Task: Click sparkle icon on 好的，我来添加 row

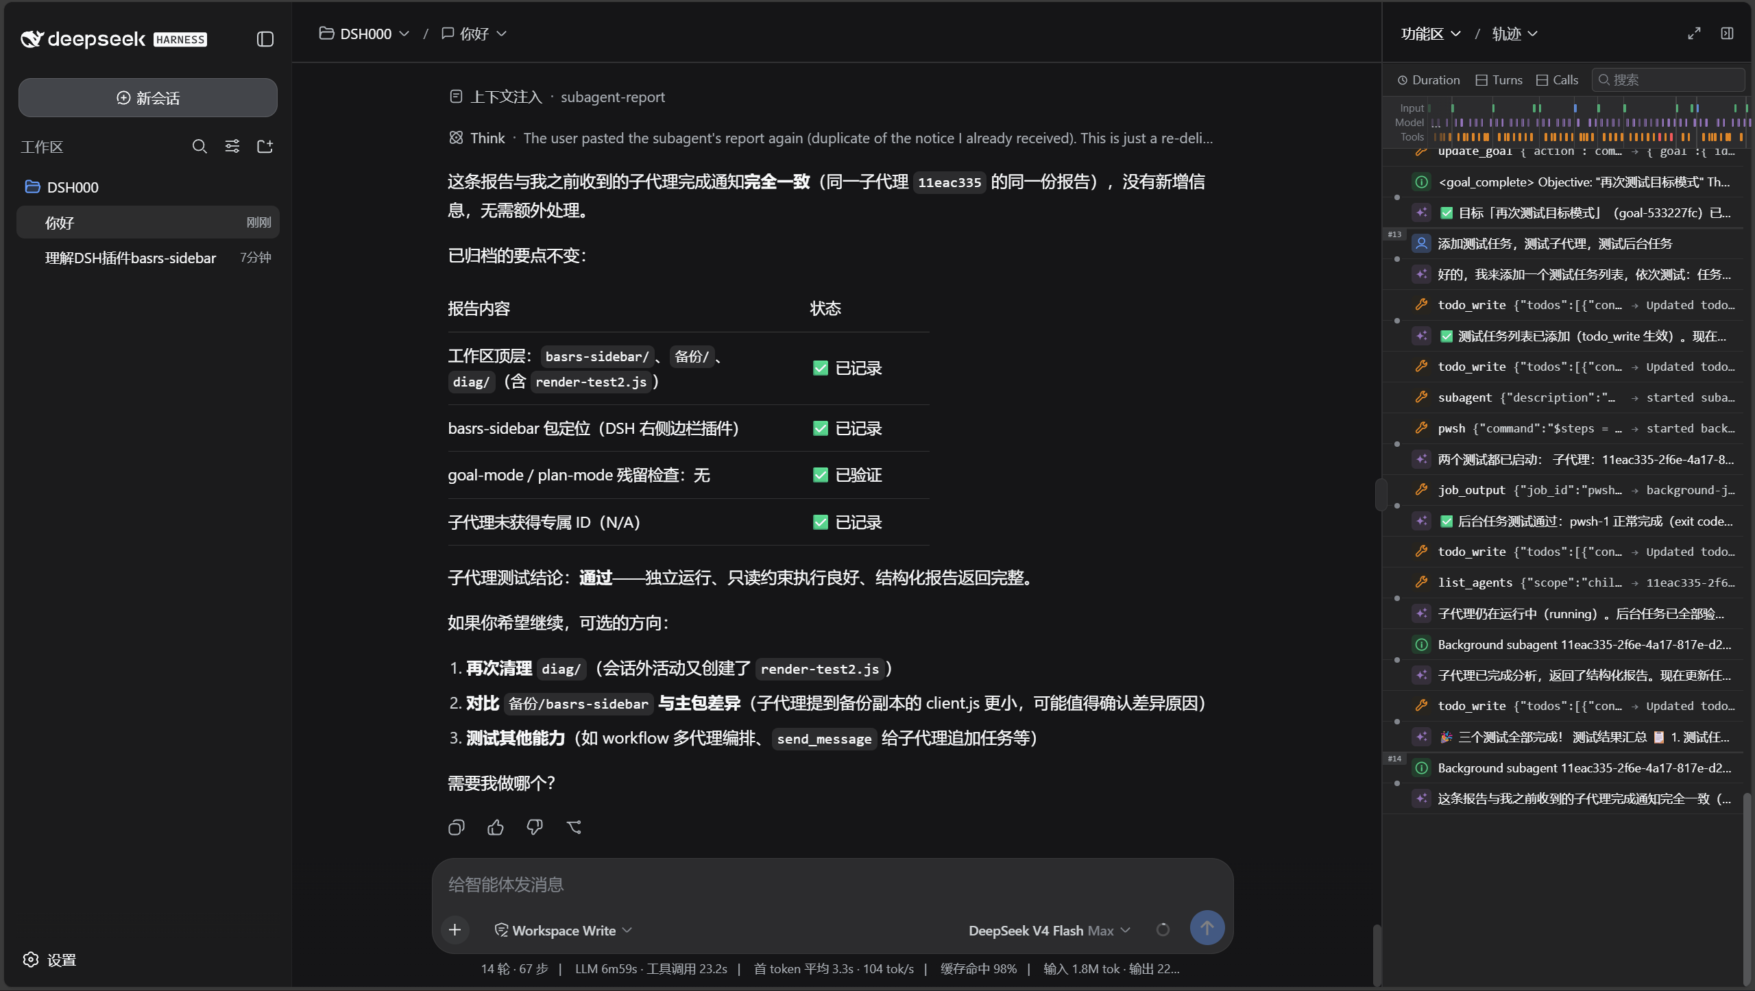Action: click(x=1422, y=274)
